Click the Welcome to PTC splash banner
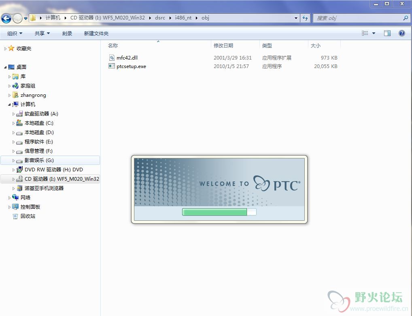This screenshot has width=412, height=316. [x=219, y=182]
